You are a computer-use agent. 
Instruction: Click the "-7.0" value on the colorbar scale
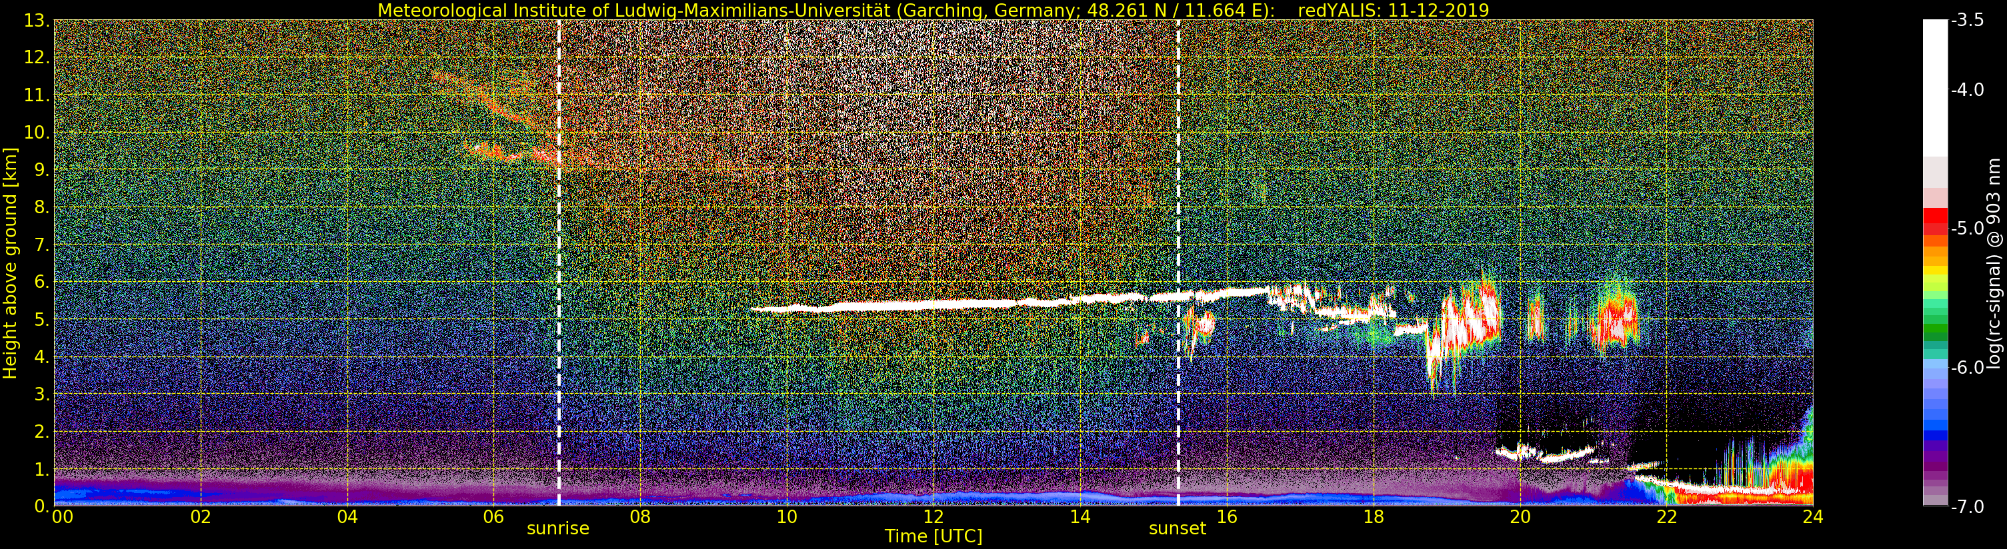pos(1967,507)
